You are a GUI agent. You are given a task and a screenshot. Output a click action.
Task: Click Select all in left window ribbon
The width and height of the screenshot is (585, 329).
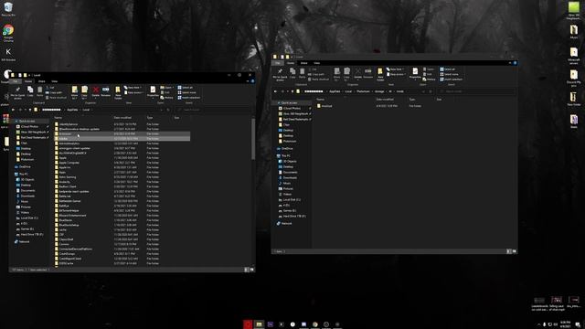186,88
